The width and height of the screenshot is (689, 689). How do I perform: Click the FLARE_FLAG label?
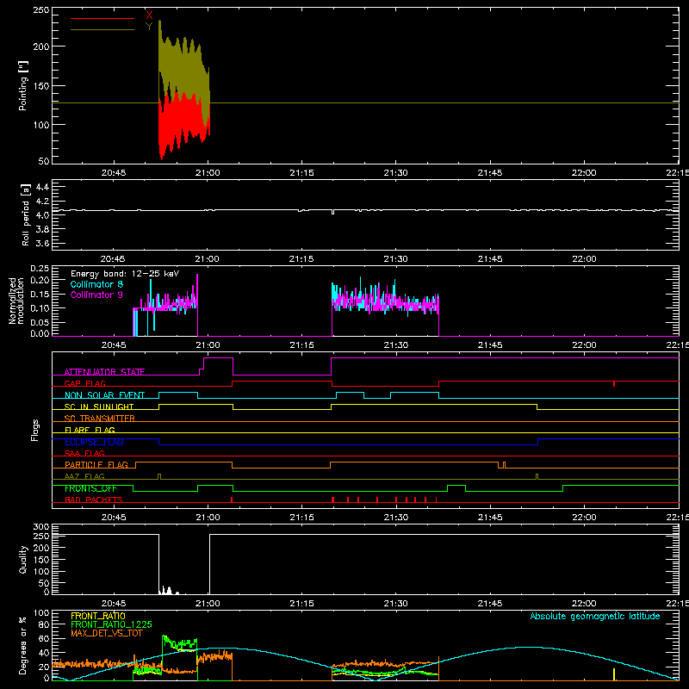[x=90, y=430]
